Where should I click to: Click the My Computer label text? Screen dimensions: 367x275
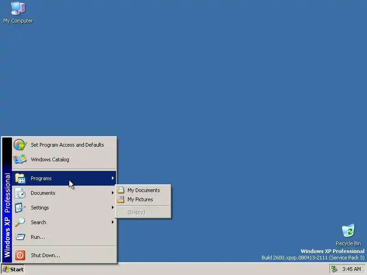(x=18, y=21)
